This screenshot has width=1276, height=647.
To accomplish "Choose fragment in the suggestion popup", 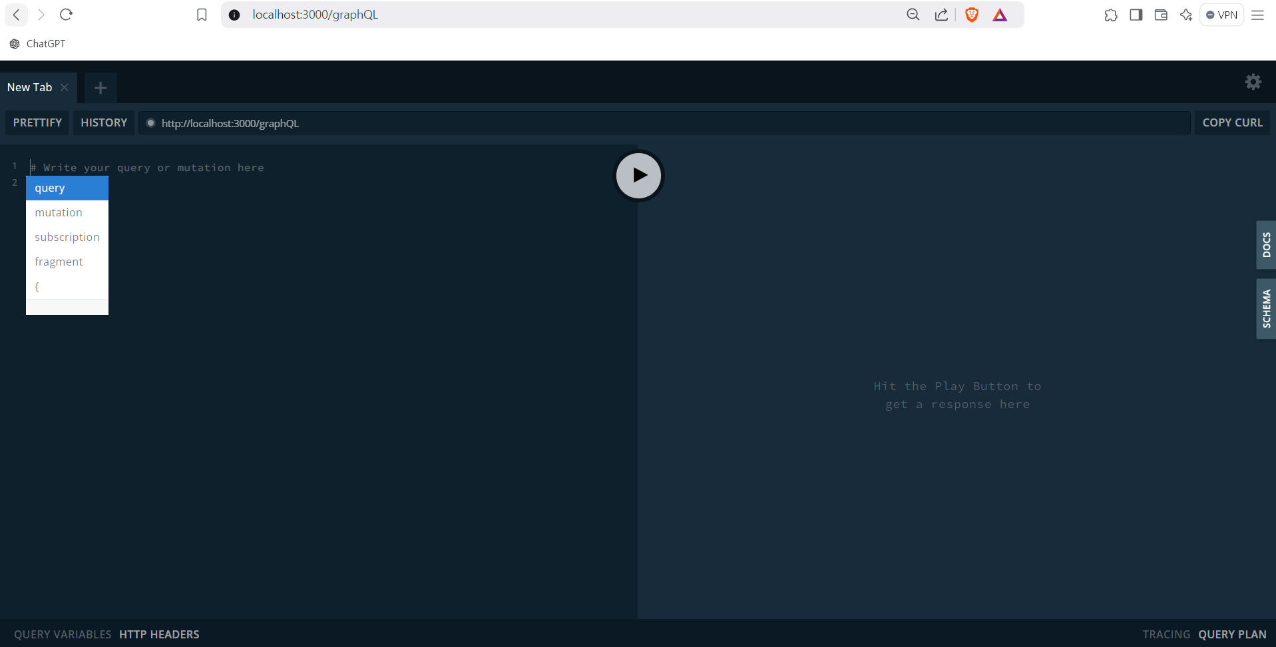I will click(59, 261).
